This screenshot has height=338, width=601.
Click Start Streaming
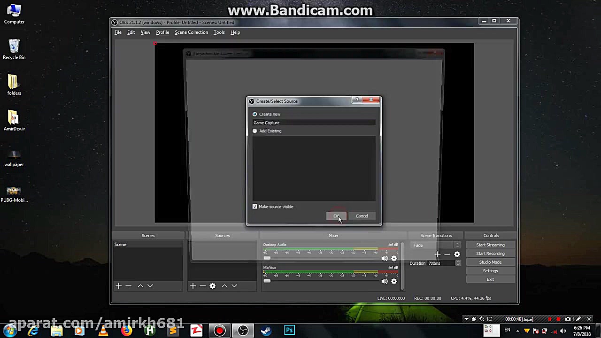point(490,245)
